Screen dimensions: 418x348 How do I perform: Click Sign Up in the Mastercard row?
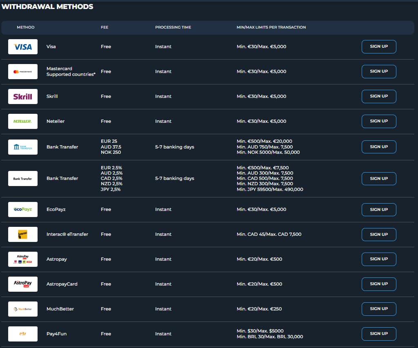click(x=379, y=71)
